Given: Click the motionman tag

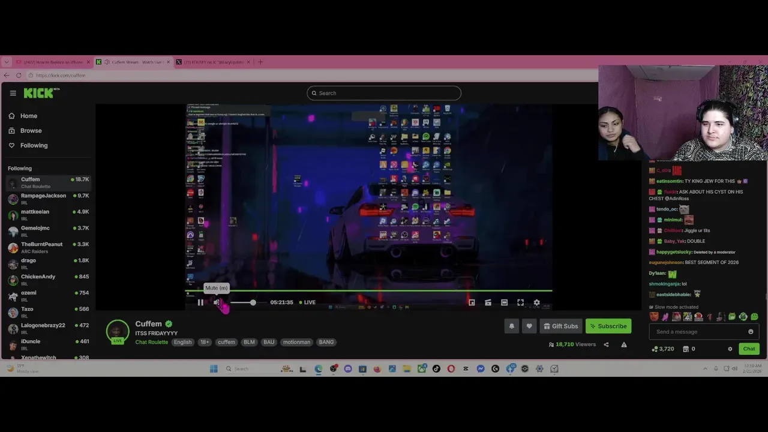Looking at the screenshot, I should pos(296,342).
